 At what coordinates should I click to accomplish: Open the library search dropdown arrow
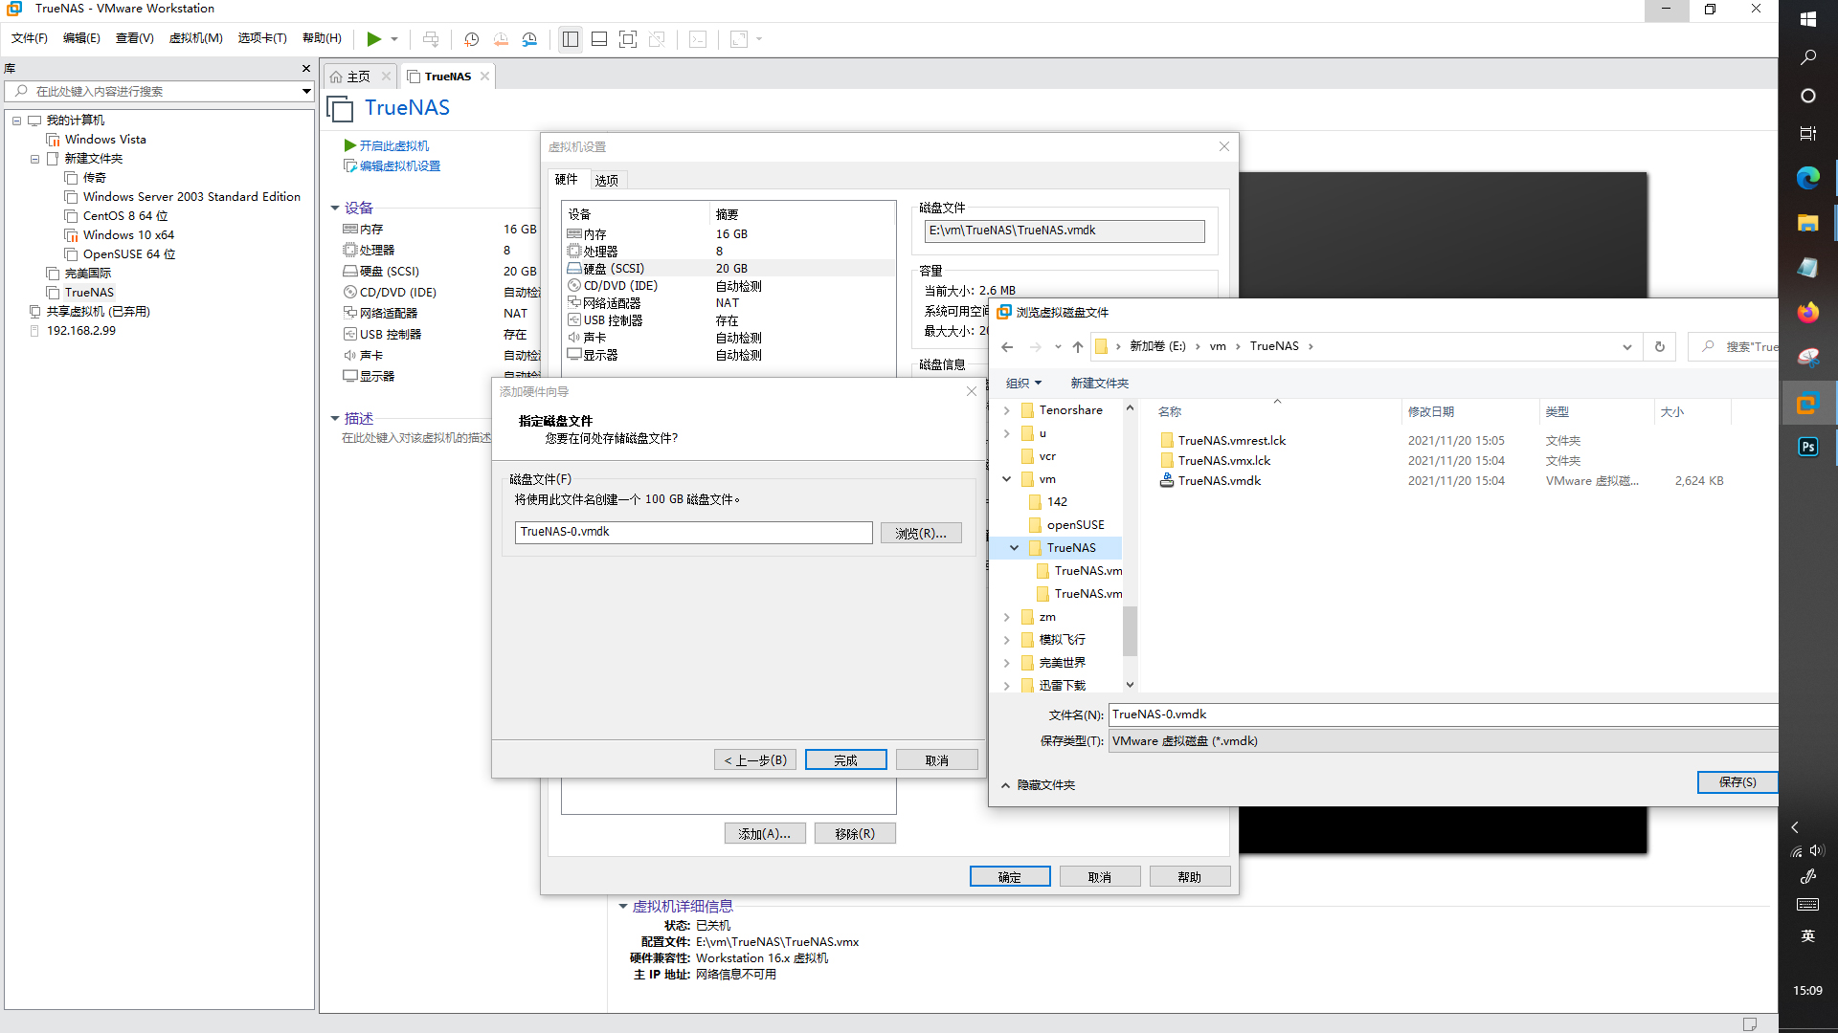(x=306, y=91)
